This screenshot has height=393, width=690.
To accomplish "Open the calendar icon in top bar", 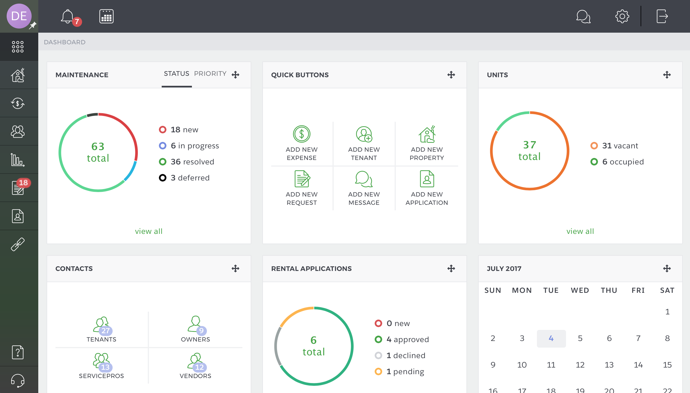I will pyautogui.click(x=106, y=17).
